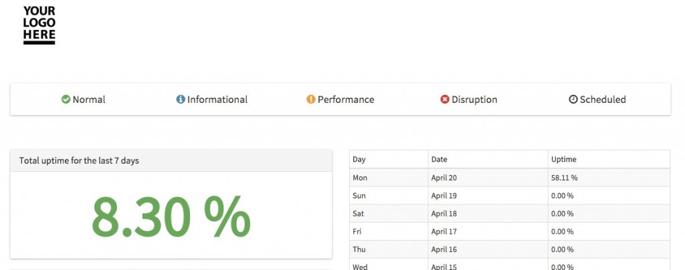The image size is (685, 270).
Task: Click the Scheduled clock icon
Action: [x=573, y=100]
